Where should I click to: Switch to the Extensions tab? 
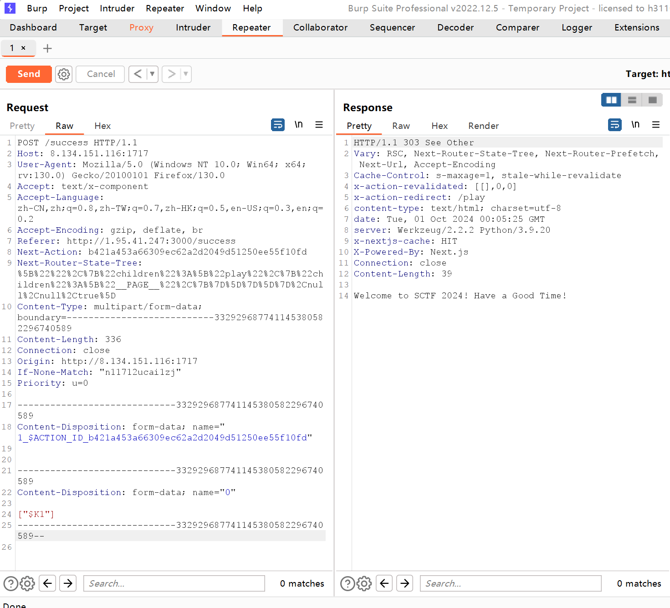[x=637, y=27]
